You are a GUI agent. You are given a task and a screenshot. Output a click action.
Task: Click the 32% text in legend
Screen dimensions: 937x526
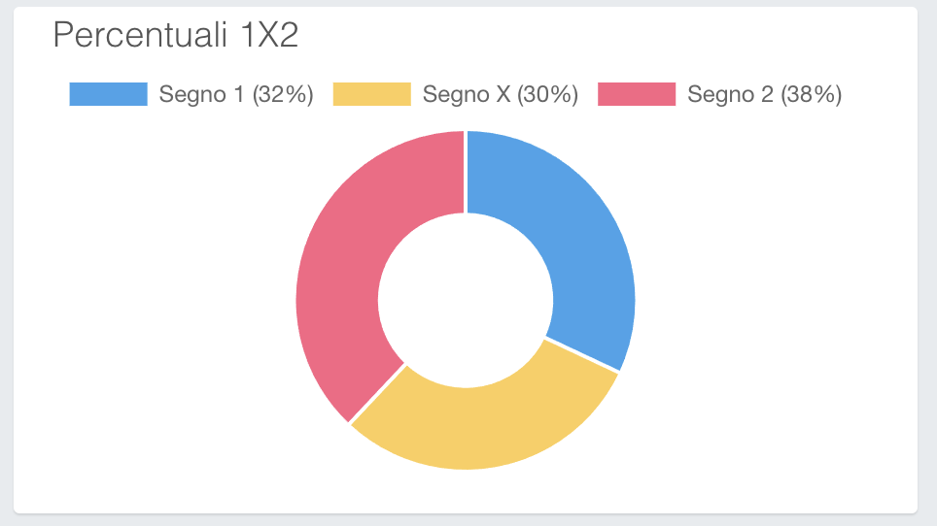coord(283,94)
